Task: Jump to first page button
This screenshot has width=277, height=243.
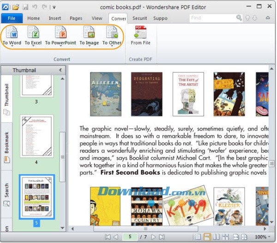Action: [x=108, y=237]
